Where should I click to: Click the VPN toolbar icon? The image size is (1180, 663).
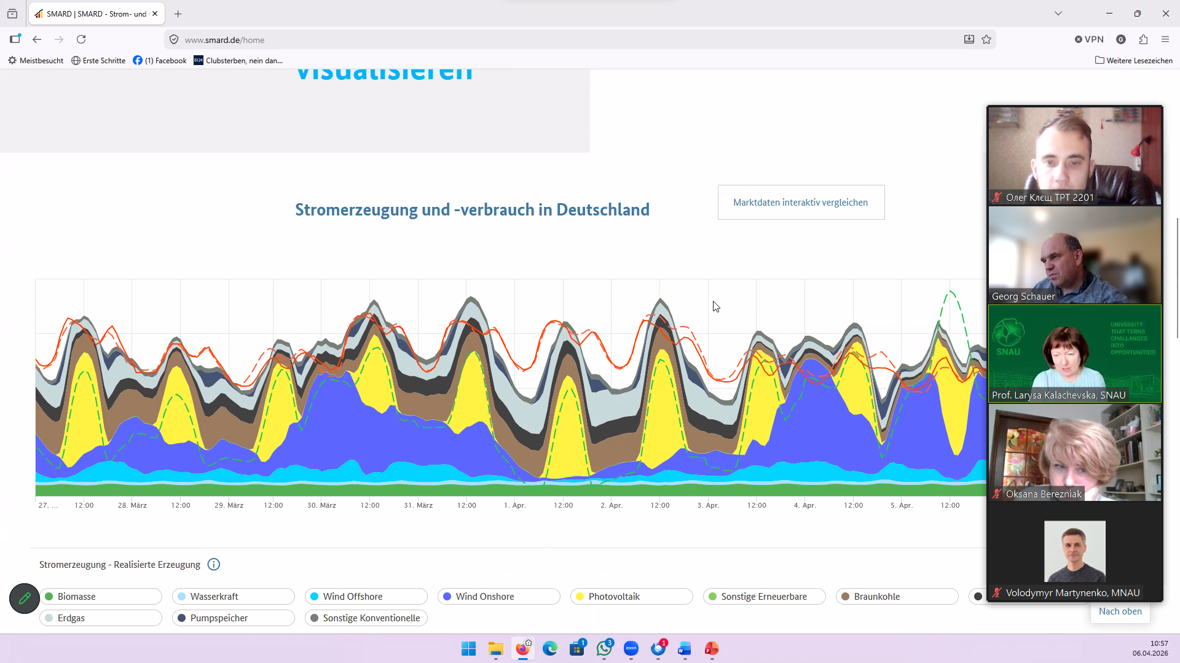click(x=1089, y=39)
